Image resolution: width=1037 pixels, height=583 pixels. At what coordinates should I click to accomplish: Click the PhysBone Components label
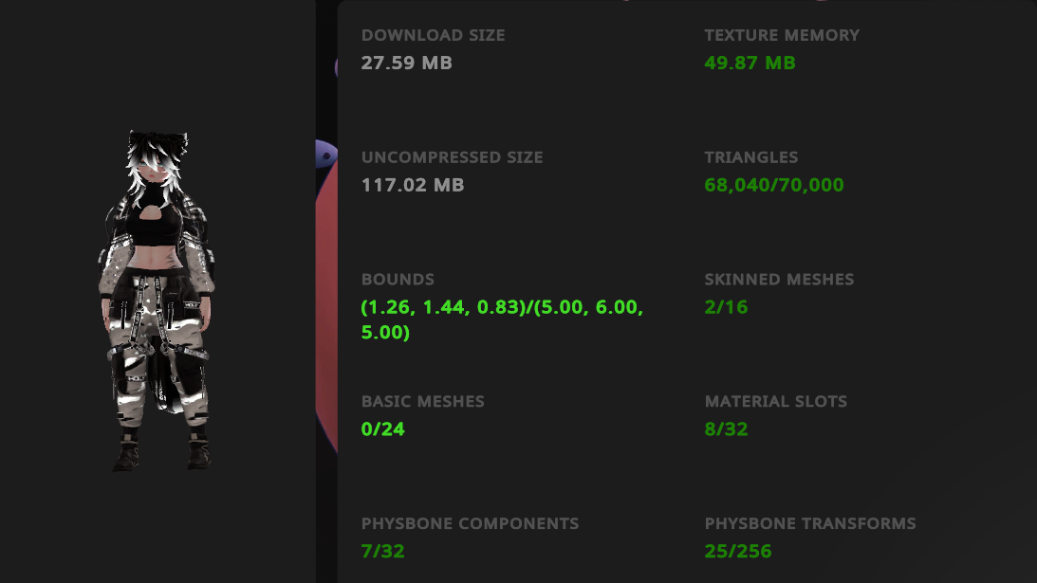(x=470, y=523)
